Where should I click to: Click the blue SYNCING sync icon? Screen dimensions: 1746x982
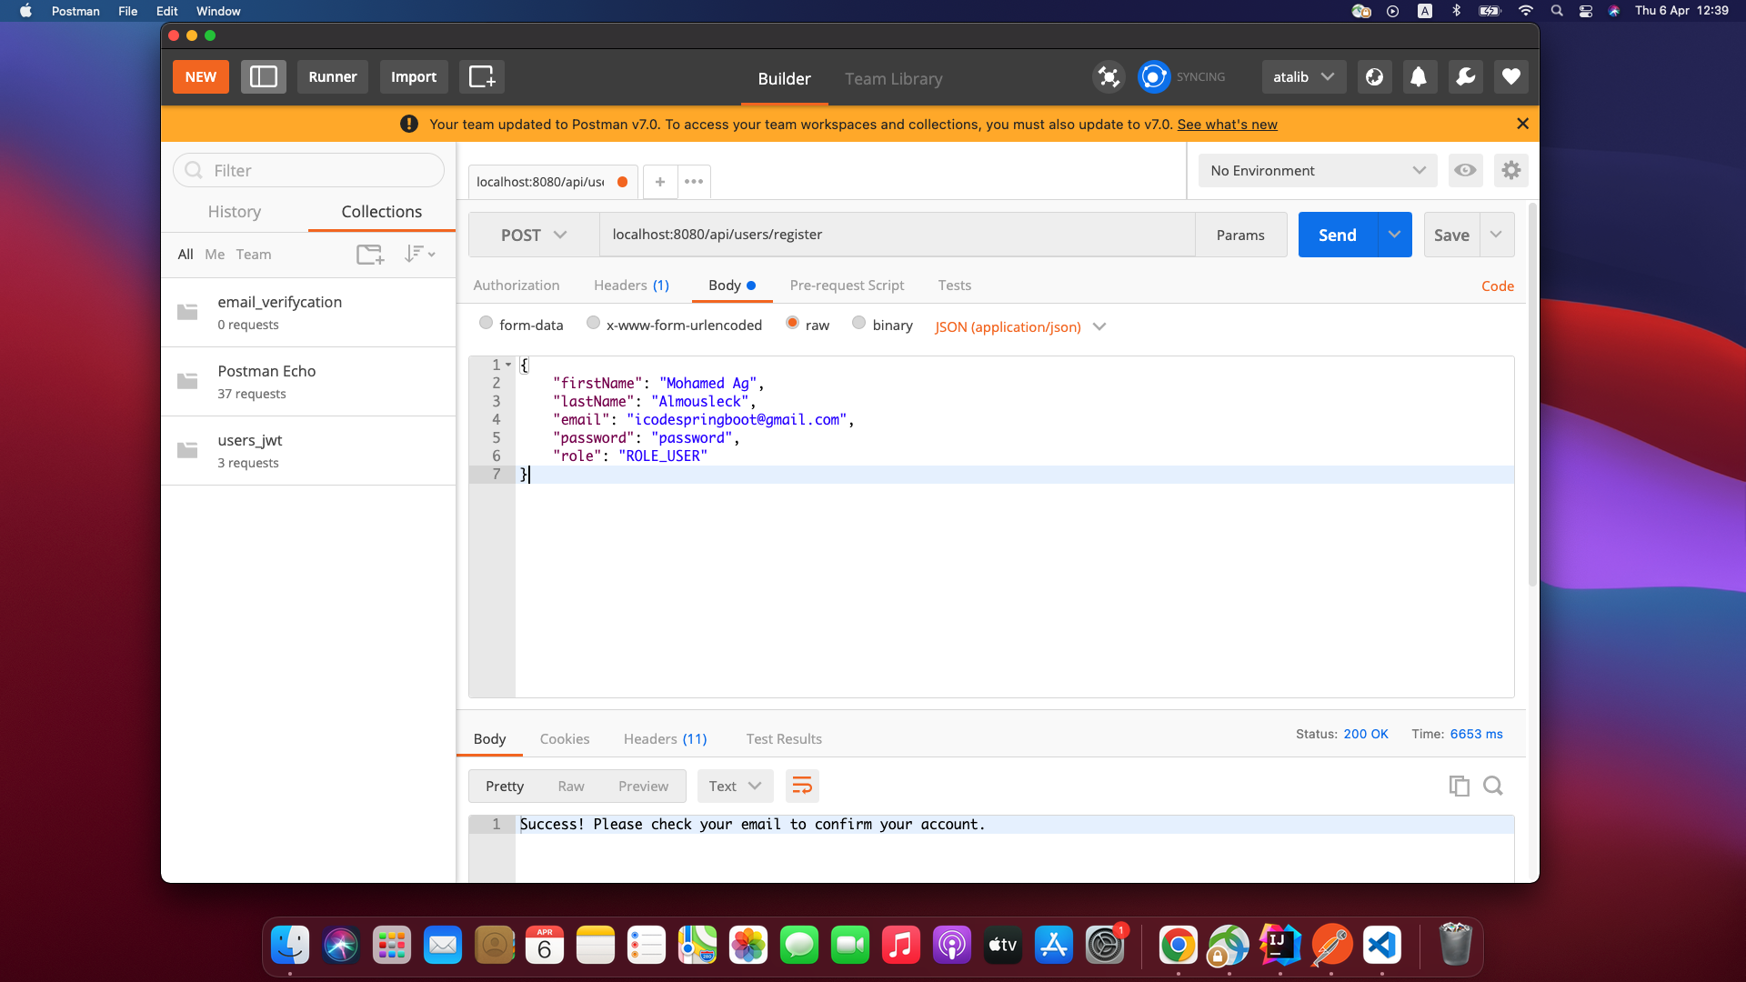1153,76
